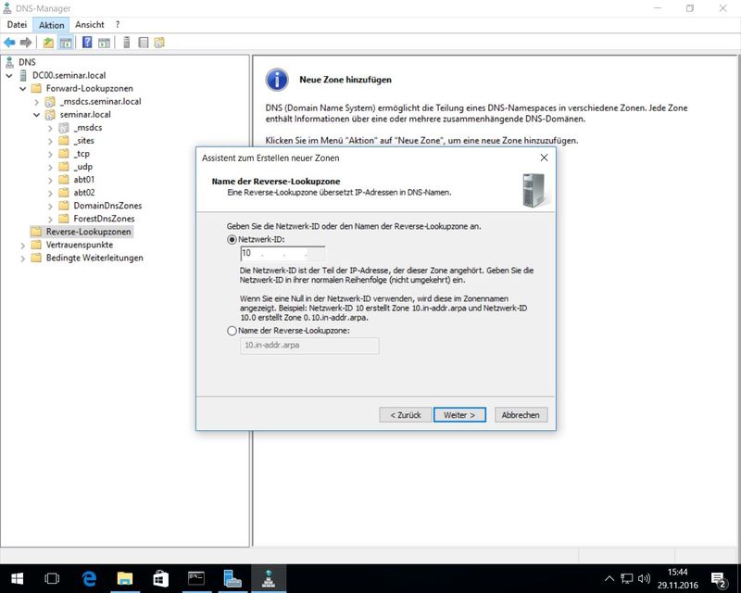Select the DNS root node icon
This screenshot has height=593, width=741.
pyautogui.click(x=9, y=62)
